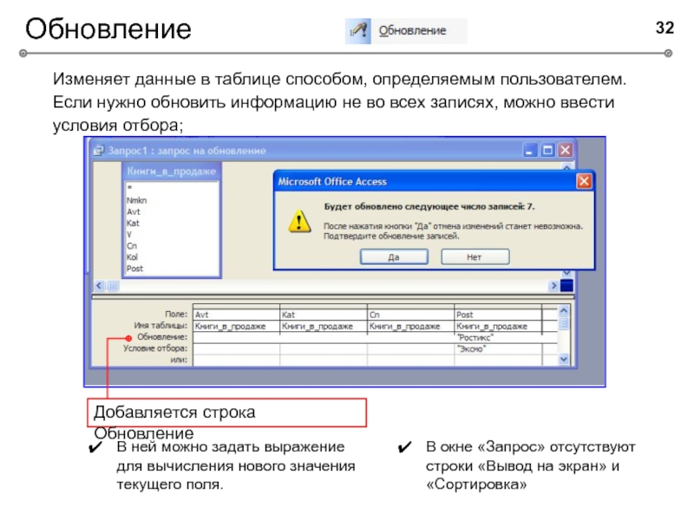The width and height of the screenshot is (694, 520).
Task: Select the Avt field in table list
Action: pyautogui.click(x=133, y=210)
